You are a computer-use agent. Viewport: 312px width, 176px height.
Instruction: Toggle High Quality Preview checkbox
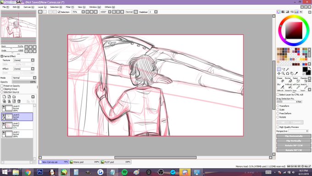click(278, 127)
